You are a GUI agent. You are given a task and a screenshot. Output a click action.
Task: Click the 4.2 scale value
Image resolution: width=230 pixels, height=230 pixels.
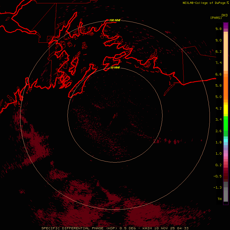pos(218,108)
